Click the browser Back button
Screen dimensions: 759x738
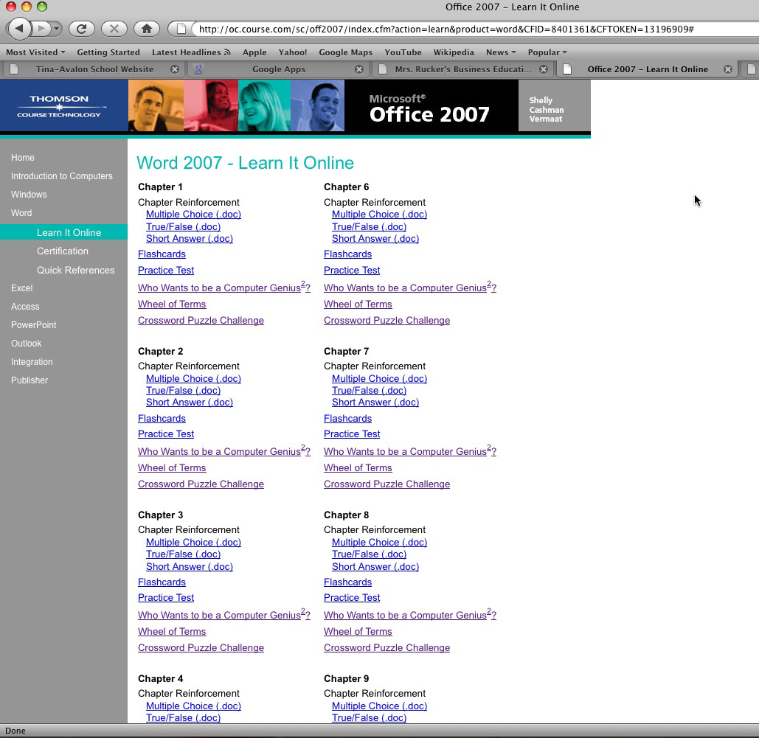pyautogui.click(x=19, y=29)
